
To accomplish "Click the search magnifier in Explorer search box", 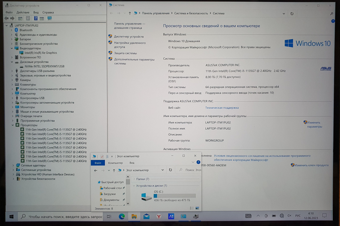I will pos(180,170).
